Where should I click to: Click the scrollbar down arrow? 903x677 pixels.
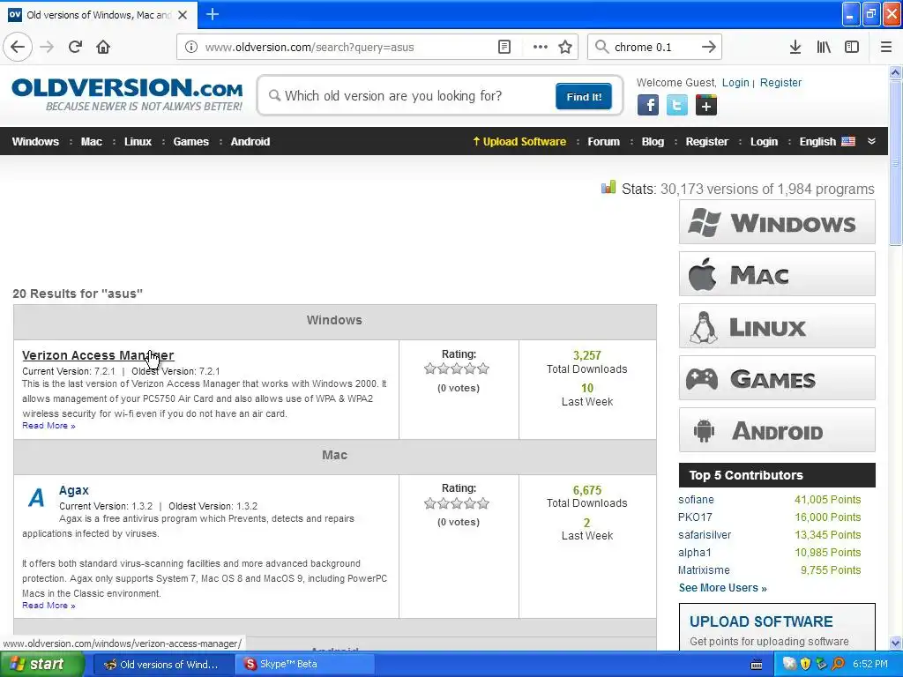pyautogui.click(x=896, y=643)
